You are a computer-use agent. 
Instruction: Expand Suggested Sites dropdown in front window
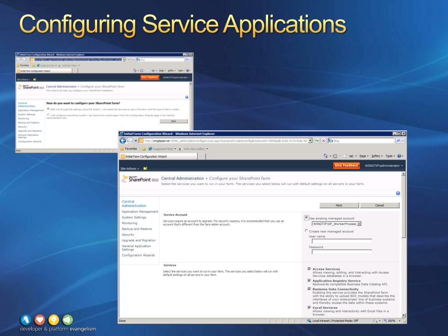175,149
